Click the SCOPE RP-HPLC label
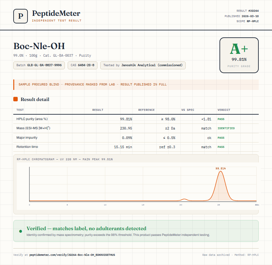This screenshot has height=265, width=272. [x=248, y=21]
